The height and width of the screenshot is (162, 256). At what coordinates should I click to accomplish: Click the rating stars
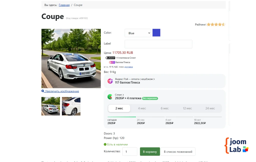tap(216, 24)
